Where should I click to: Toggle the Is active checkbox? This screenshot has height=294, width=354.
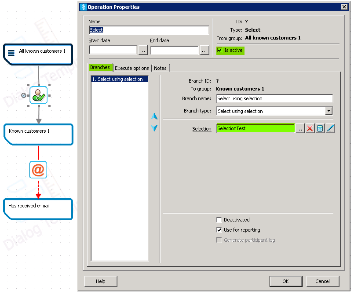coord(219,51)
